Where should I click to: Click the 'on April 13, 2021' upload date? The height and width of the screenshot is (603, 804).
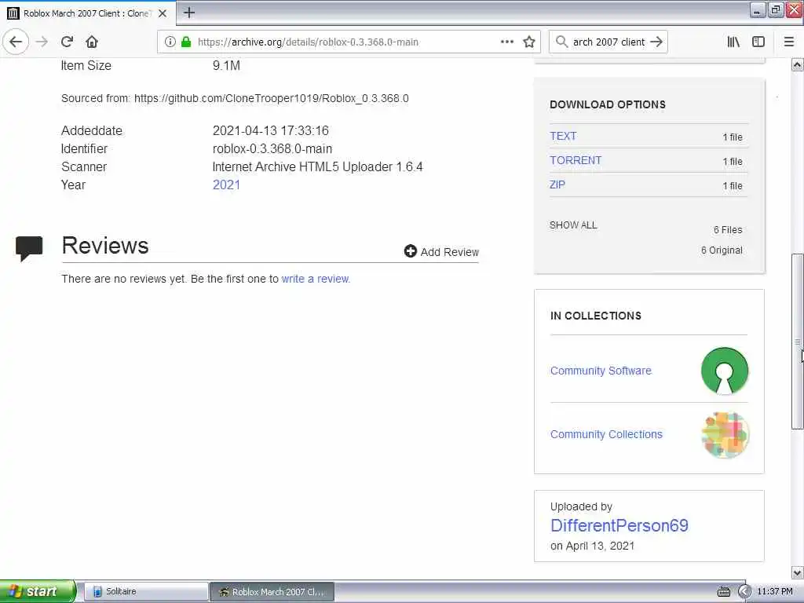click(x=592, y=546)
